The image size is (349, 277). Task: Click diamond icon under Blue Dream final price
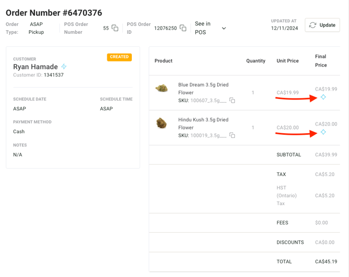[x=323, y=97]
